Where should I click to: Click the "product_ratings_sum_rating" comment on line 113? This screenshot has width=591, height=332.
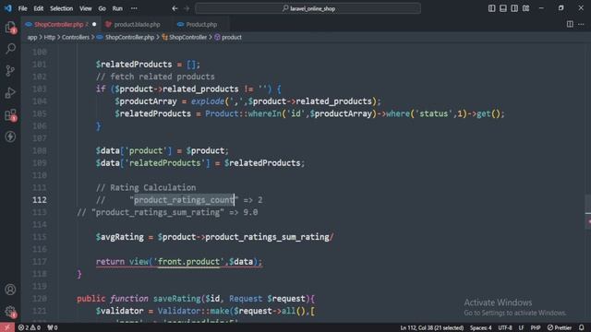coord(158,212)
